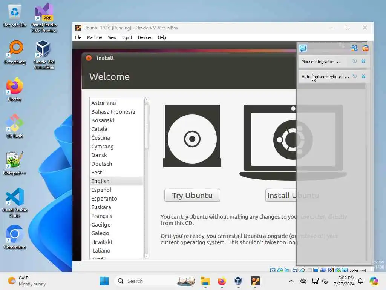Click the language list scrollbar thumb
The height and width of the screenshot is (290, 386).
[147, 126]
